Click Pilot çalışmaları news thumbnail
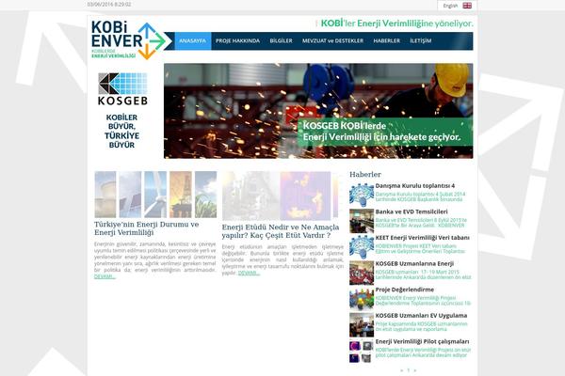Viewport: 565px width, 376px height. pos(362,351)
